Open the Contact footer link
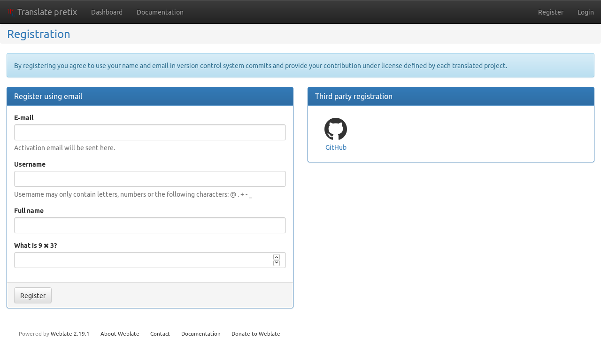Viewport: 601px width, 338px height. (160, 334)
